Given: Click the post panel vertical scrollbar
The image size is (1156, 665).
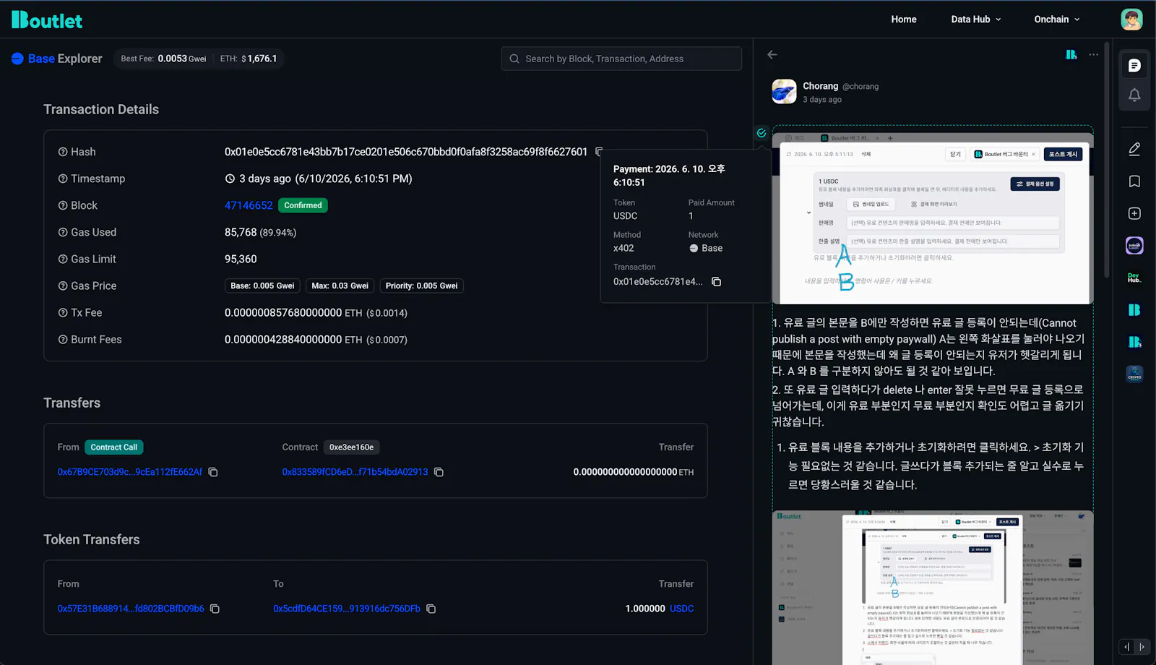Looking at the screenshot, I should (x=1107, y=159).
